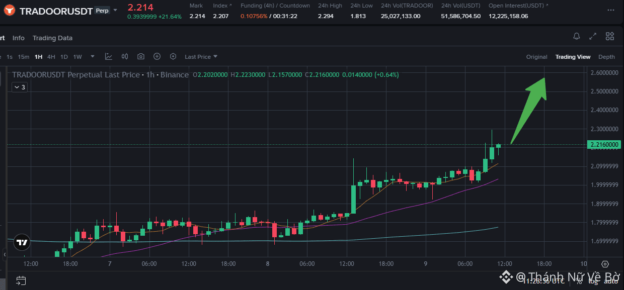Click the plus circle compare icon
This screenshot has width=624, height=290.
[157, 57]
